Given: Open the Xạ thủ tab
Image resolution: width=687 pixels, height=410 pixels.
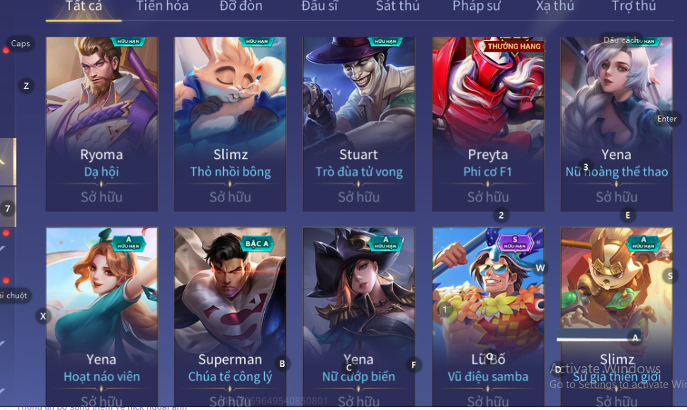Looking at the screenshot, I should [x=555, y=6].
